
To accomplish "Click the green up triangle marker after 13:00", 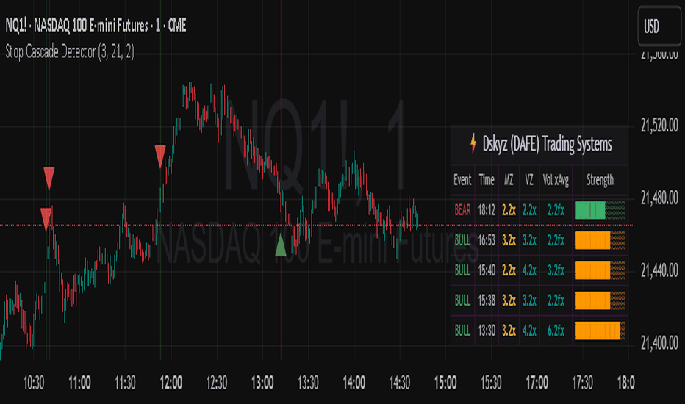I will pyautogui.click(x=281, y=245).
